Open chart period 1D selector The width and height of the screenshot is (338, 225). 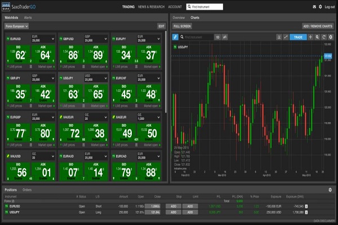(217, 37)
